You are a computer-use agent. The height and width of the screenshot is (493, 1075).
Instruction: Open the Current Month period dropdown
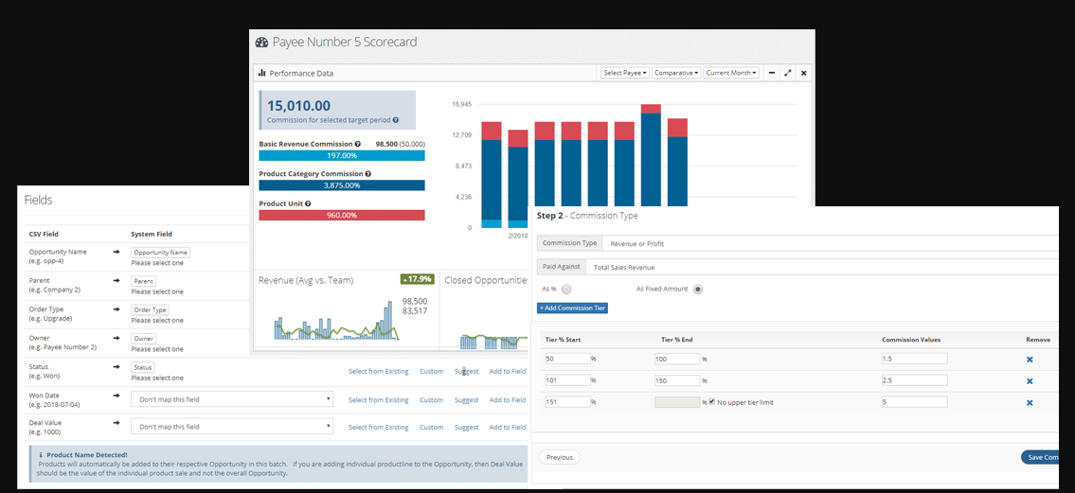point(731,73)
